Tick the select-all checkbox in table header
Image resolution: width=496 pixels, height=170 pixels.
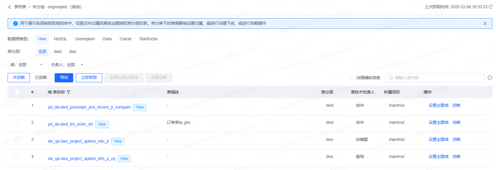(17, 92)
